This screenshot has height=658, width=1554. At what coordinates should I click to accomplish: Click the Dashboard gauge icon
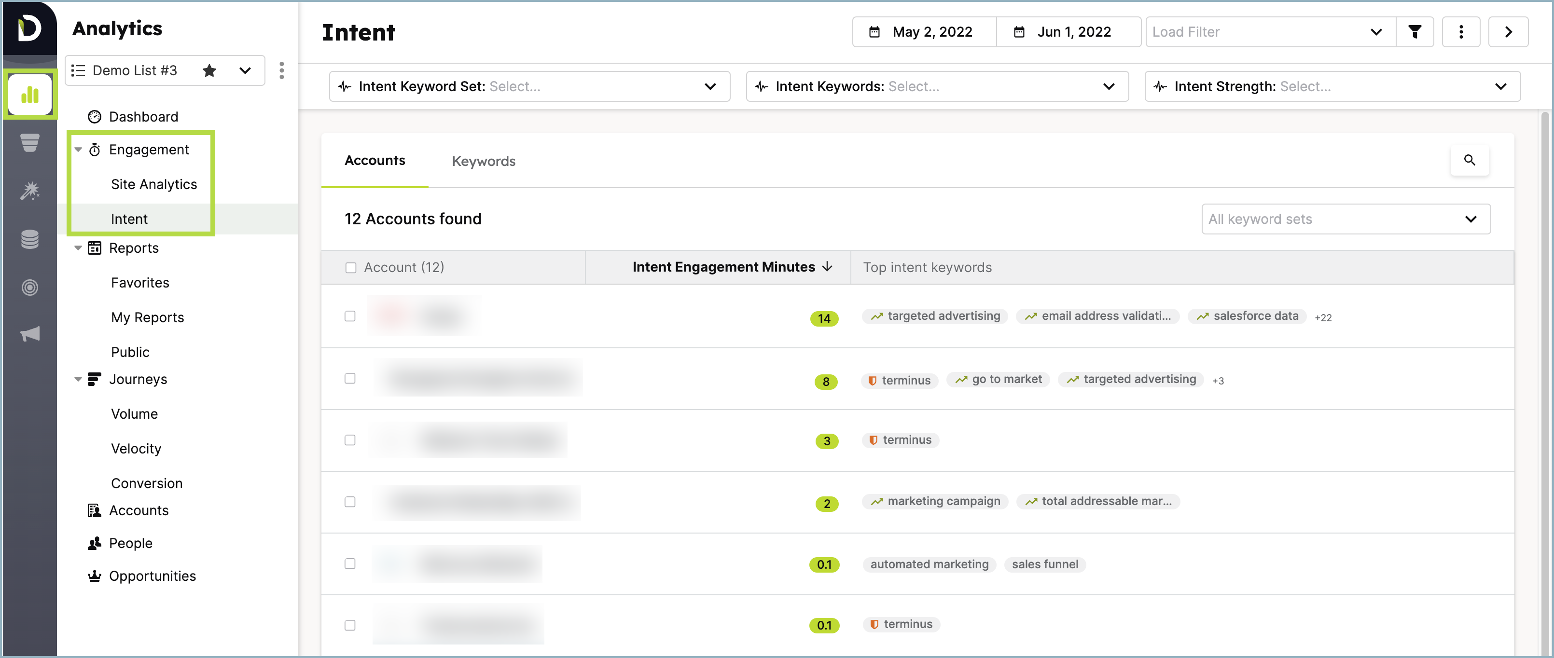pos(95,116)
